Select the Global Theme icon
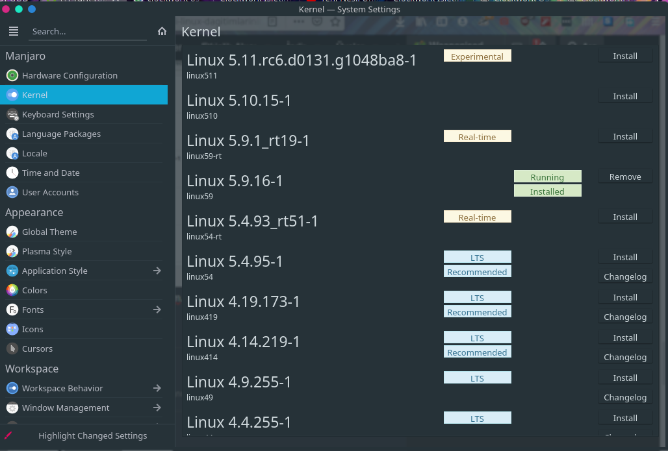 12,232
